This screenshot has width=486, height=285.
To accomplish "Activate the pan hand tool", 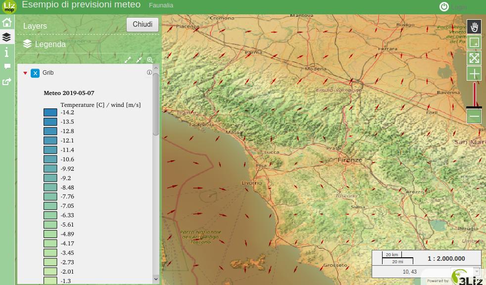I will point(474,27).
